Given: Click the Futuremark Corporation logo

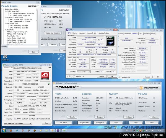Looking at the screenshot, I should pyautogui.click(x=149, y=88).
